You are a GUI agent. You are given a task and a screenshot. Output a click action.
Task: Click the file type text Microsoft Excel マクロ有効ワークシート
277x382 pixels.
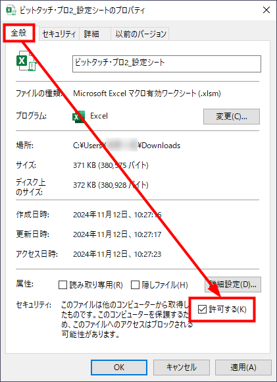(147, 94)
